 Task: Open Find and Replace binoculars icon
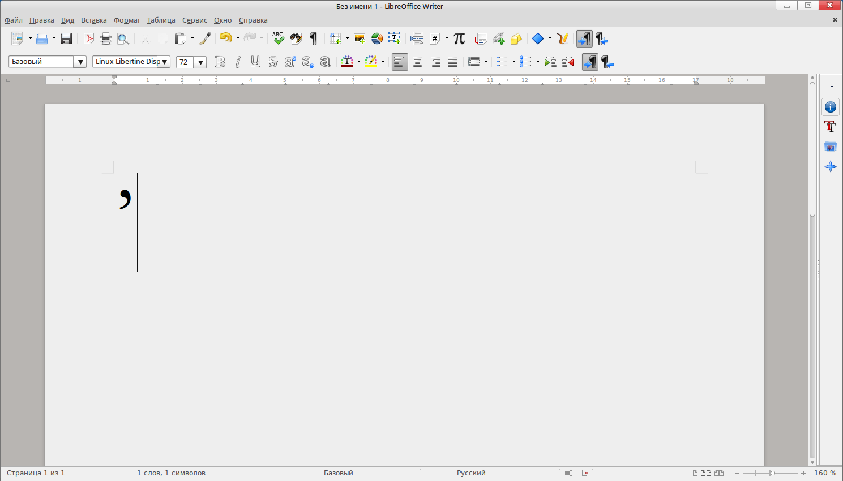point(296,39)
